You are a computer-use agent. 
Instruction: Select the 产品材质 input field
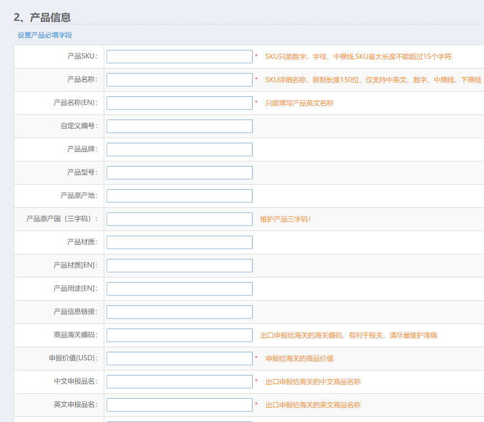[x=179, y=242]
